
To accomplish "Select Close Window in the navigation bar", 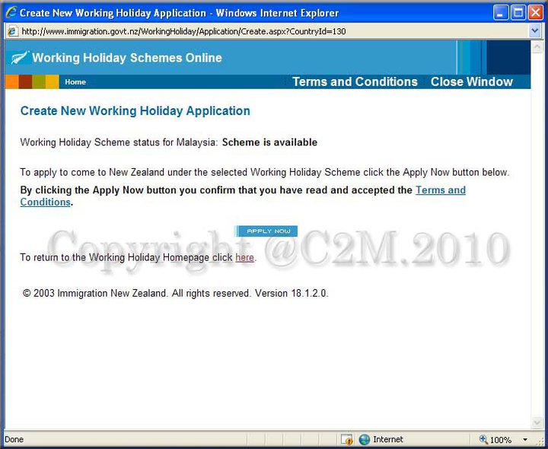I will 471,82.
